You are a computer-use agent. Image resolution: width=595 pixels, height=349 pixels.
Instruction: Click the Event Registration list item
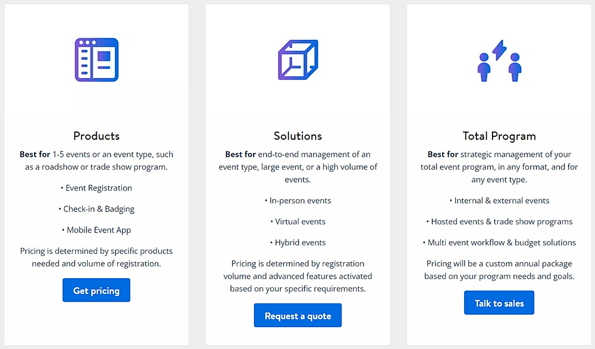pyautogui.click(x=96, y=188)
